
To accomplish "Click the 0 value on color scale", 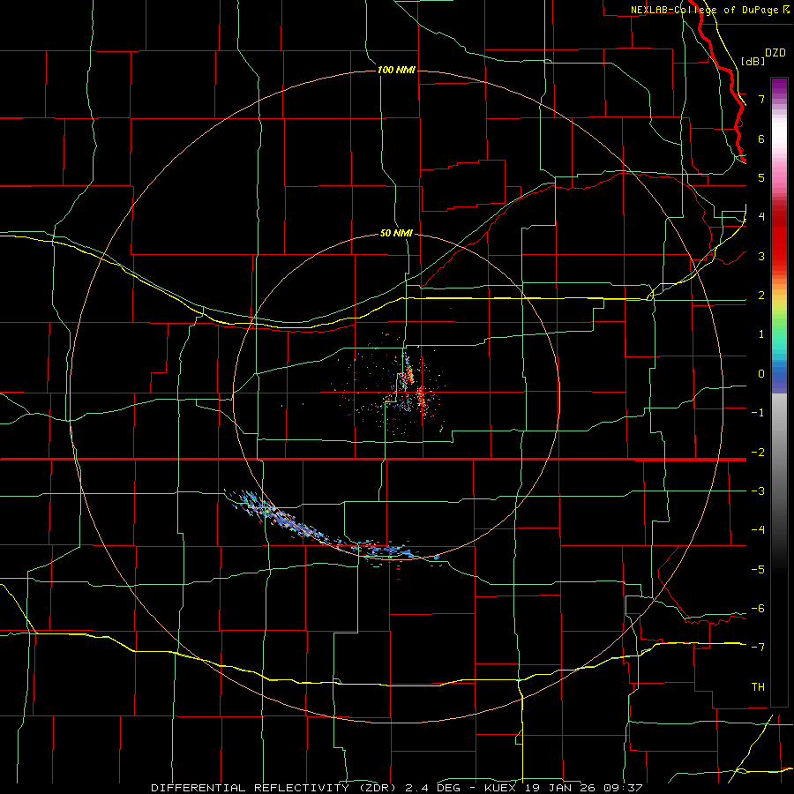I will click(761, 374).
